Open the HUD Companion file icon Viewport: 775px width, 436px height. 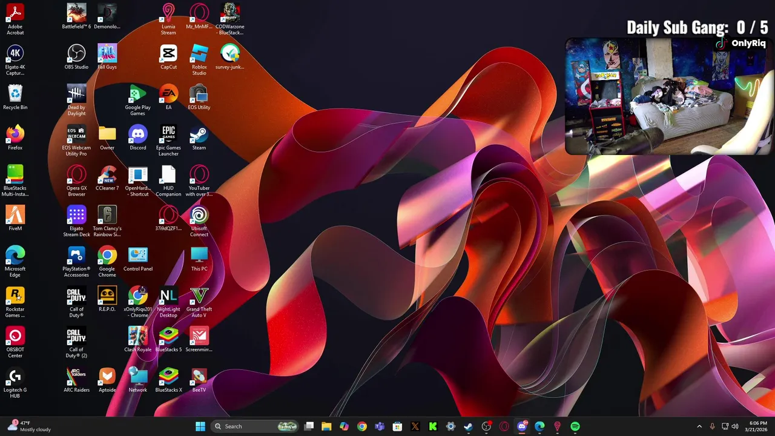pyautogui.click(x=168, y=181)
